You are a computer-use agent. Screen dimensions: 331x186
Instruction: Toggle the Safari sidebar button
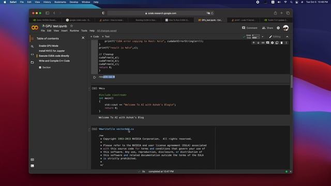(x=47, y=13)
